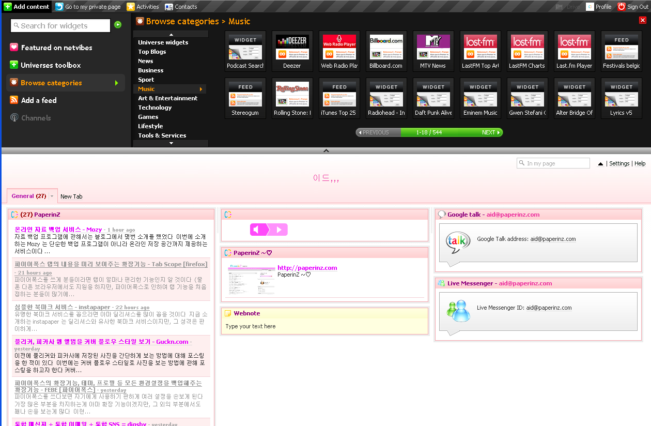Click the up arrow beside Settings
651x426 pixels.
(x=600, y=164)
